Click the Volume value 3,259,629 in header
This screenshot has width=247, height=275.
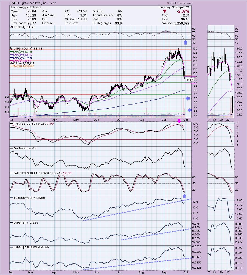tap(182, 23)
